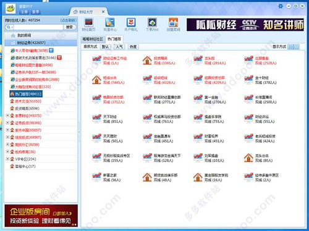Open the room showing 4328 people online
This screenshot has width=309, height=231.
(x=159, y=80)
